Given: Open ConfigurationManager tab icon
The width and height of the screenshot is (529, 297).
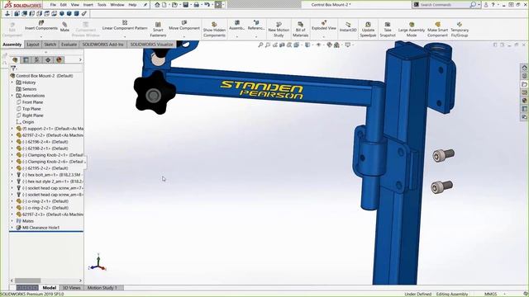Looking at the screenshot, I should coord(36,60).
